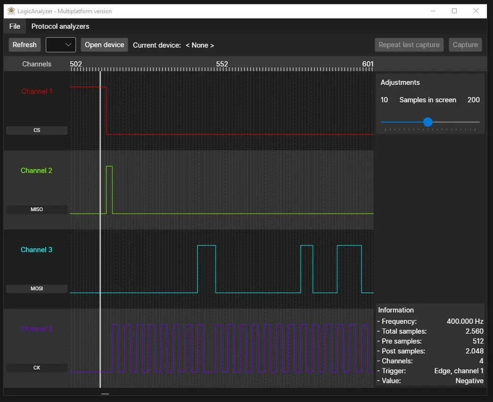Click the cyan Channel 3 label

pos(36,250)
